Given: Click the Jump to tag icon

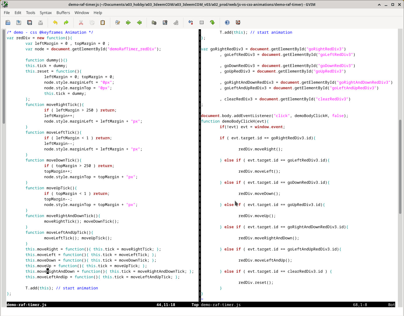Looking at the screenshot, I should tap(212, 23).
